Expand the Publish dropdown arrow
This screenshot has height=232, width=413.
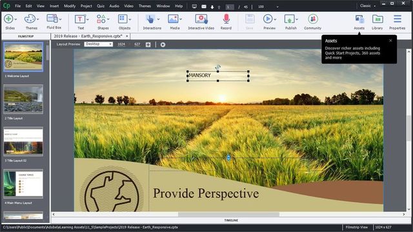coord(297,19)
